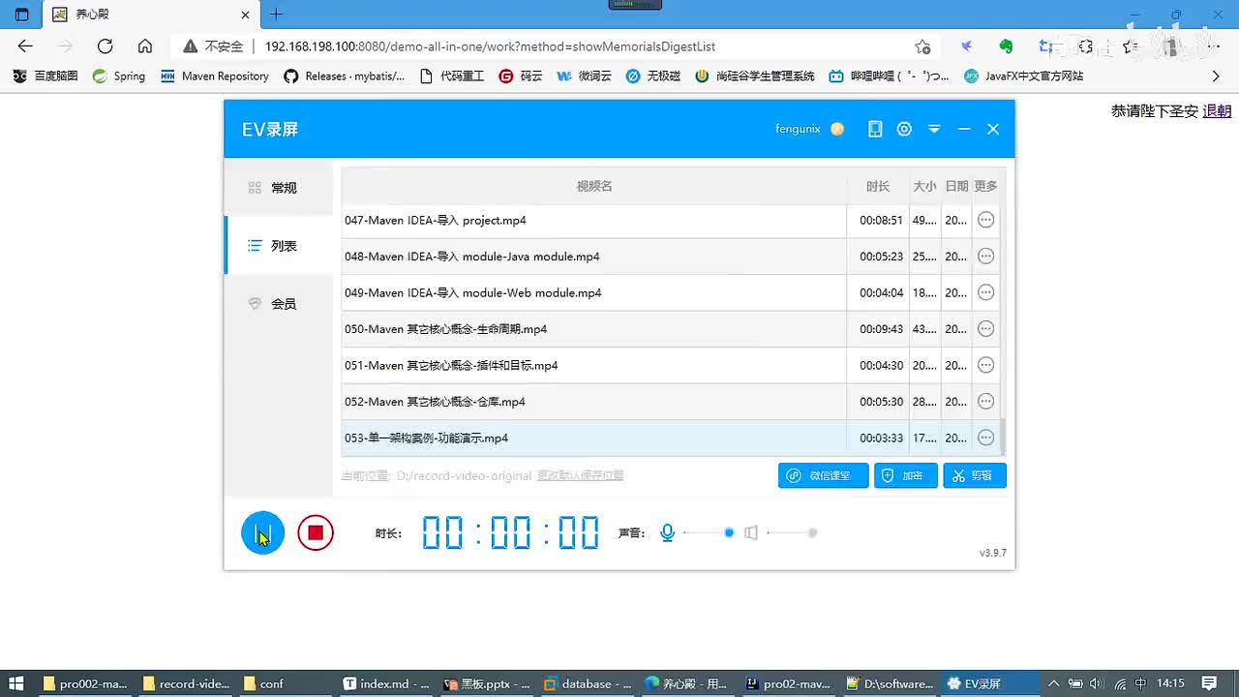
Task: Open the browser favorites list icon
Action: pos(1129,46)
